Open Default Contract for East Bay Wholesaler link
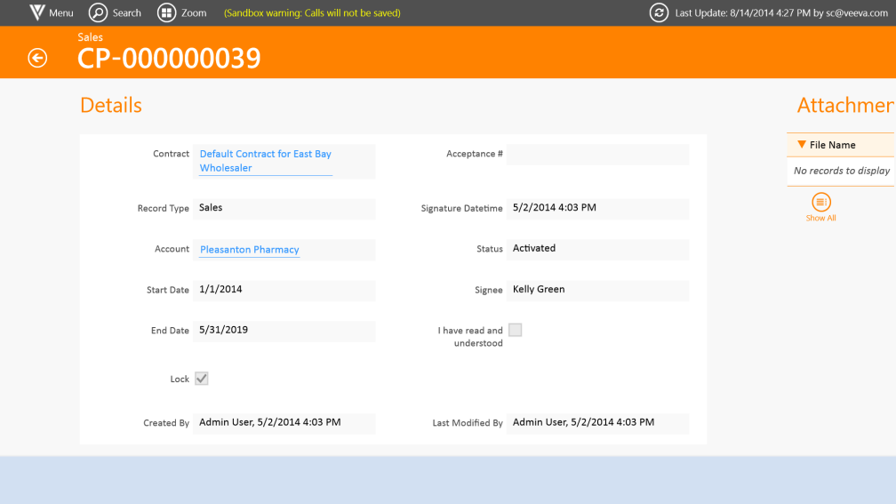Image resolution: width=896 pixels, height=504 pixels. (265, 161)
